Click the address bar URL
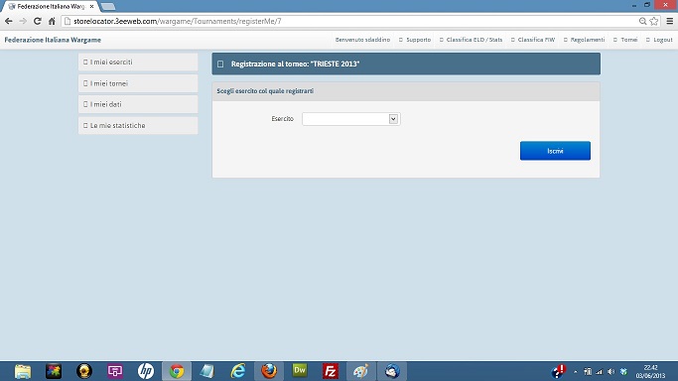The width and height of the screenshot is (678, 381). pos(178,21)
